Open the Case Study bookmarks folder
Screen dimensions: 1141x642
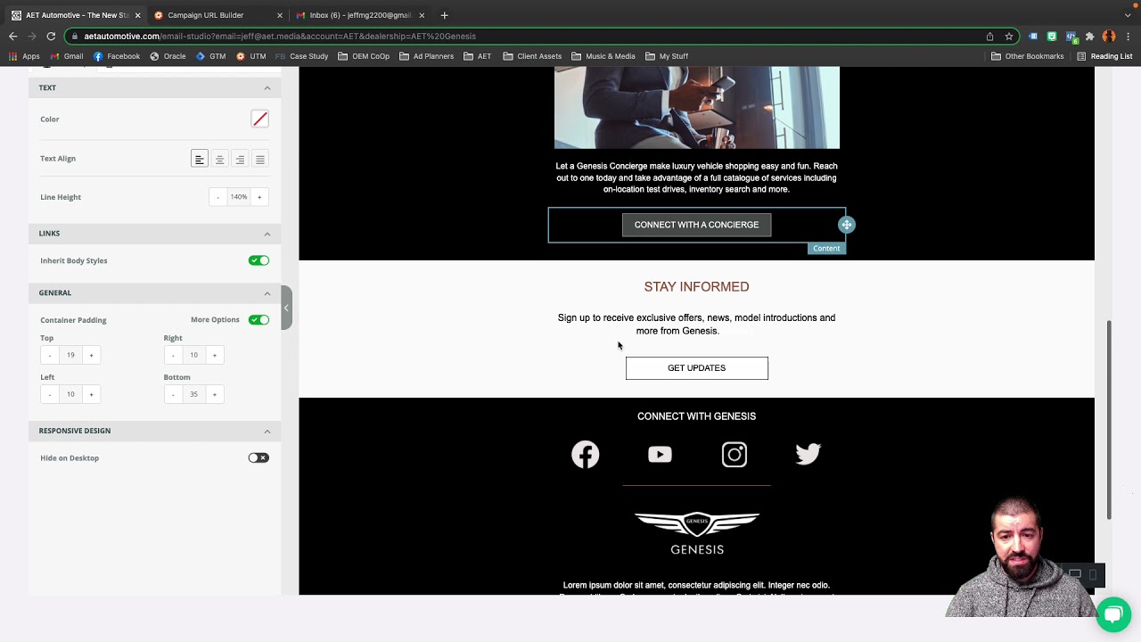point(301,56)
